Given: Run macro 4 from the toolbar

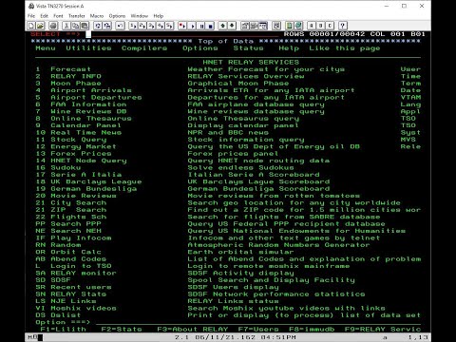Looking at the screenshot, I should pyautogui.click(x=161, y=26).
